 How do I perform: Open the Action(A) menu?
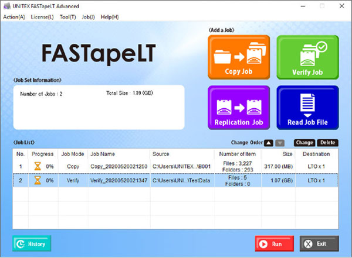click(14, 17)
